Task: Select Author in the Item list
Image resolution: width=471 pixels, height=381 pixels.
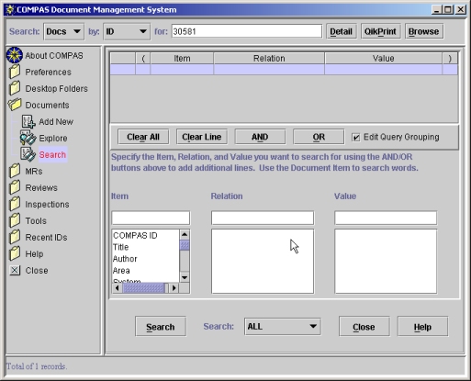Action: click(145, 259)
